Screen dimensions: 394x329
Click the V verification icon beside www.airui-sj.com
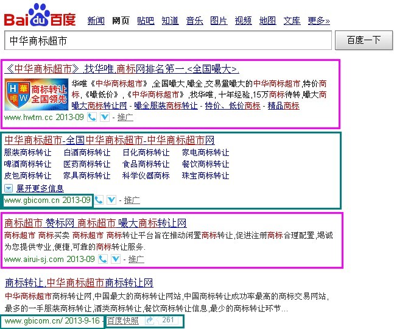(x=115, y=259)
